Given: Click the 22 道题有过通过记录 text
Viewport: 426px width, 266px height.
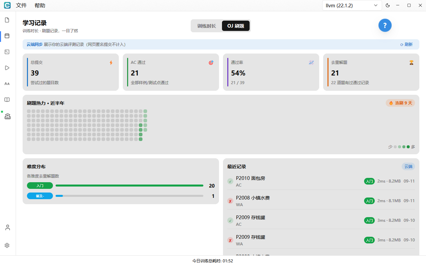Looking at the screenshot, I should point(350,83).
